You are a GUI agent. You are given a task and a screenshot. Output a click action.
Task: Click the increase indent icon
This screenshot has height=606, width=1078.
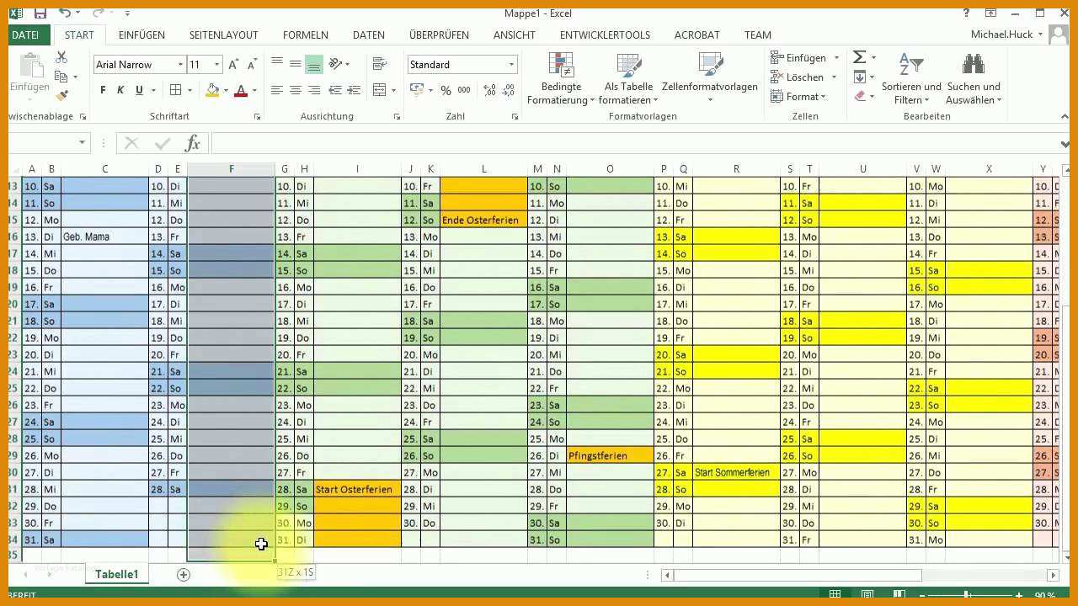click(x=354, y=90)
